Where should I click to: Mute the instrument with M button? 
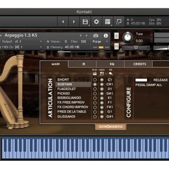click(x=116, y=46)
